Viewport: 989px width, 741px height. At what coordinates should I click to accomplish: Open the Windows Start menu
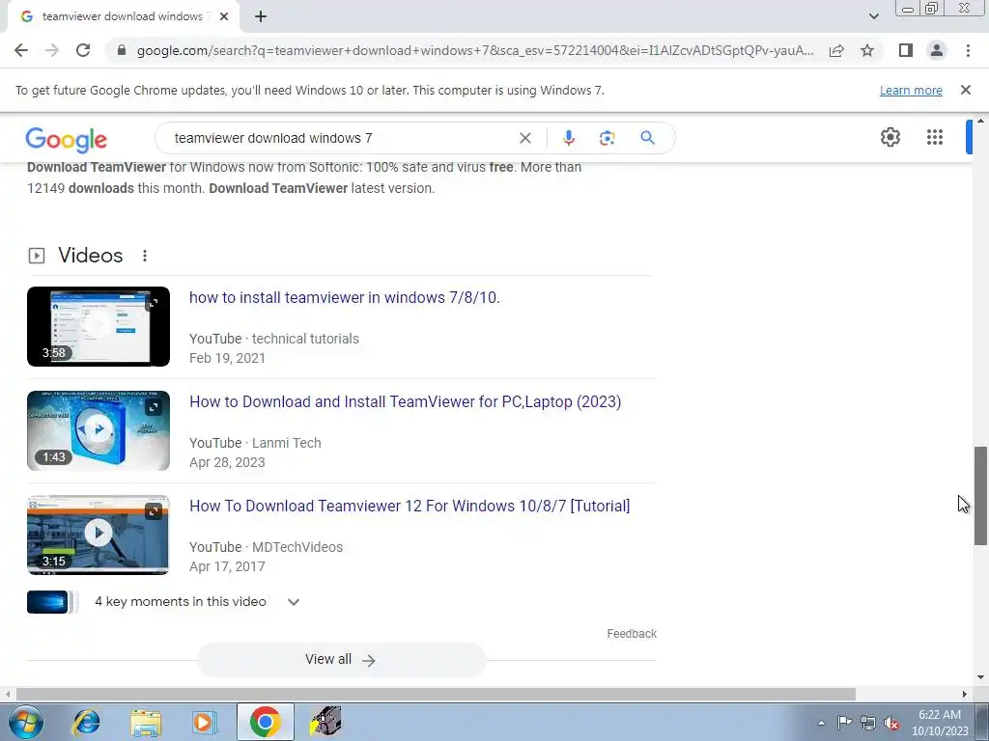click(25, 722)
